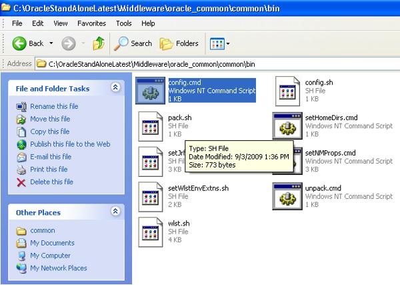The image size is (400, 285).
Task: Open the Search toolbar button
Action: tap(132, 43)
